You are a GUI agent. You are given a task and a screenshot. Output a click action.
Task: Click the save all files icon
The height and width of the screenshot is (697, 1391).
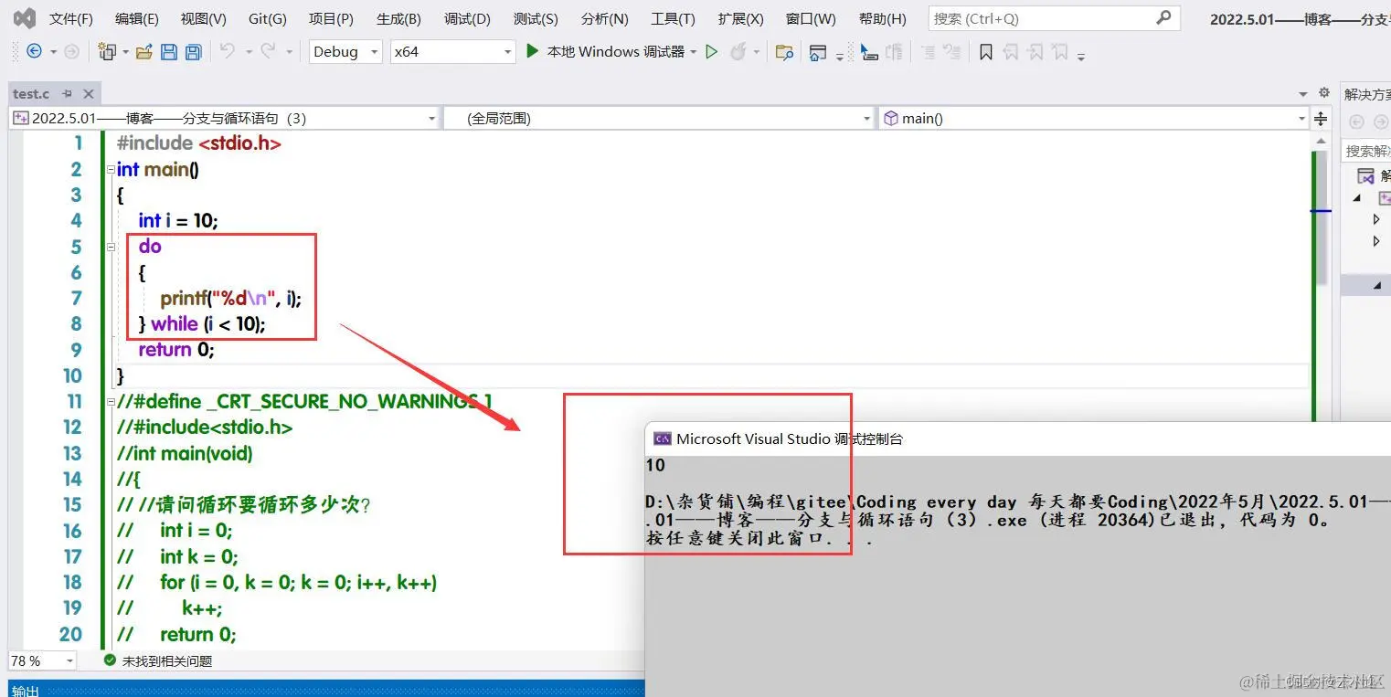pos(193,52)
